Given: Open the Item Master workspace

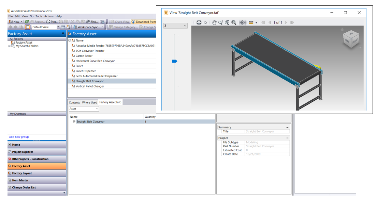Looking at the screenshot, I should 37,180.
